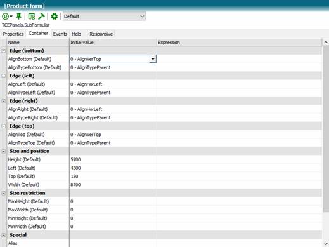Select the AlignTop (Default) row name

pyautogui.click(x=26, y=135)
